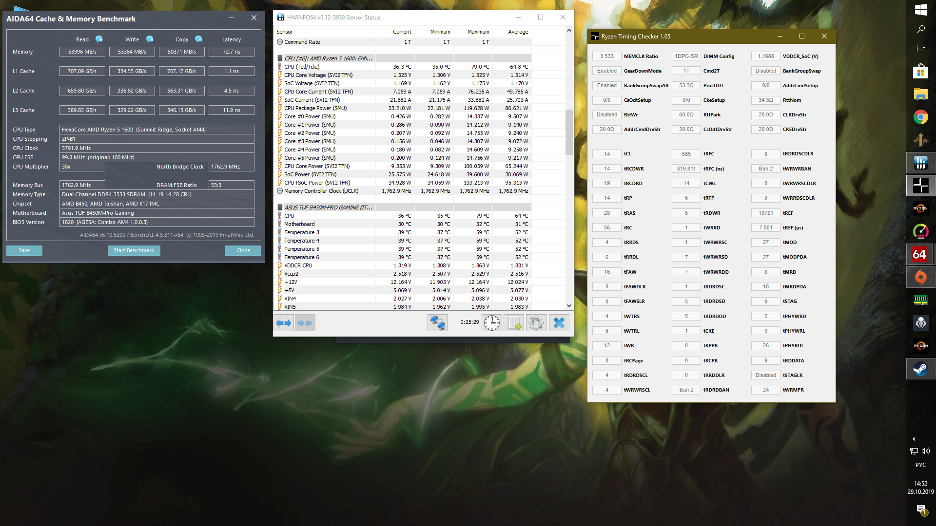Select the Memory Read value 53996 MB/s
The width and height of the screenshot is (936, 526).
coord(82,52)
